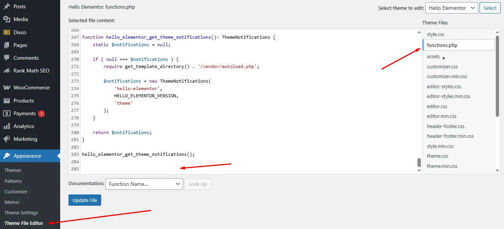
Task: Click the Marketing megaphone icon
Action: pyautogui.click(x=7, y=139)
